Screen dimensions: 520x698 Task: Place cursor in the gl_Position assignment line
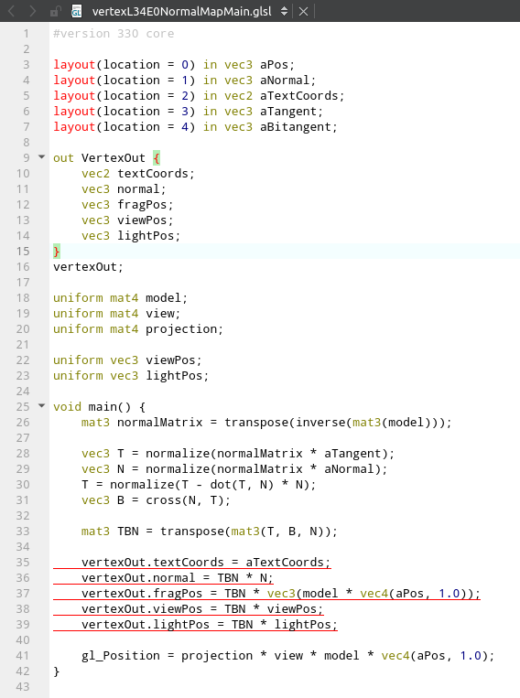(x=287, y=656)
